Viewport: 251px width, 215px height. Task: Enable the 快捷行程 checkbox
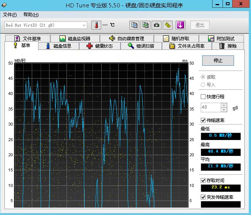tap(203, 97)
